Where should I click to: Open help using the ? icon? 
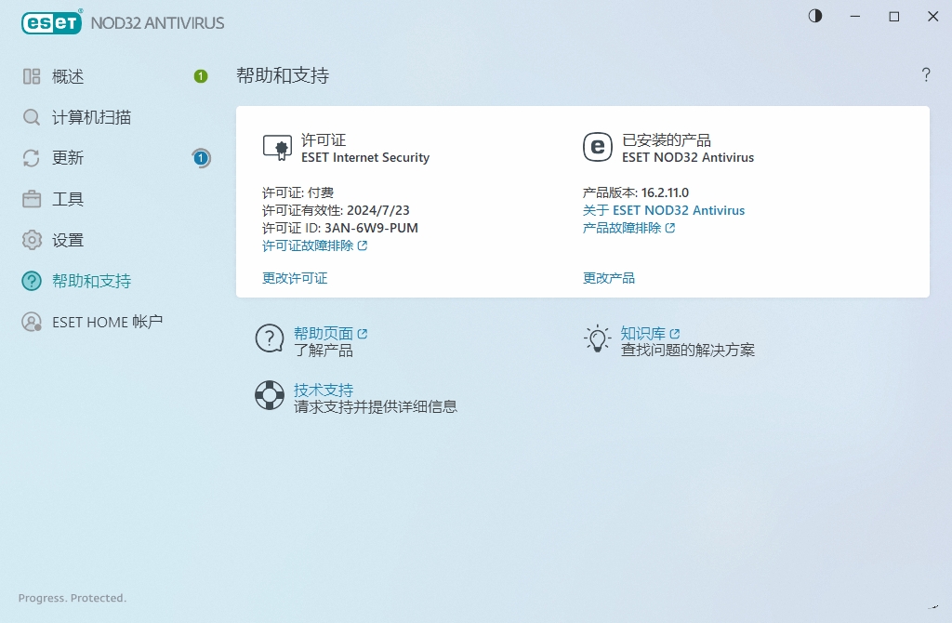pyautogui.click(x=926, y=75)
